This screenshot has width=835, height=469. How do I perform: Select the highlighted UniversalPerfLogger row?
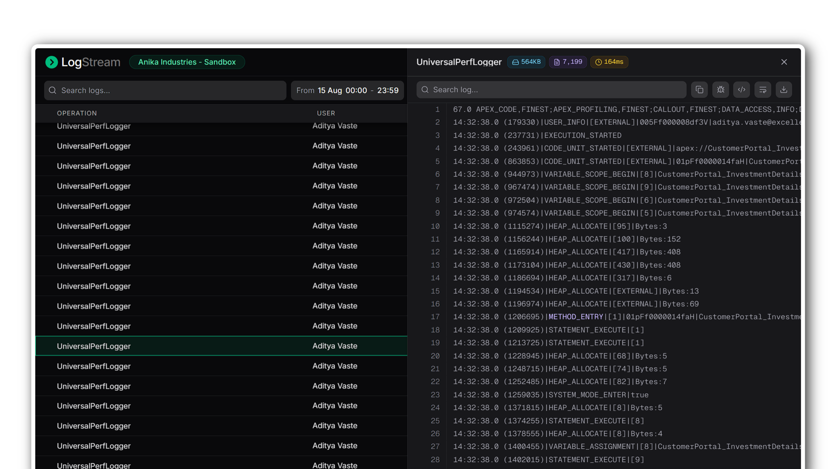[x=221, y=346]
